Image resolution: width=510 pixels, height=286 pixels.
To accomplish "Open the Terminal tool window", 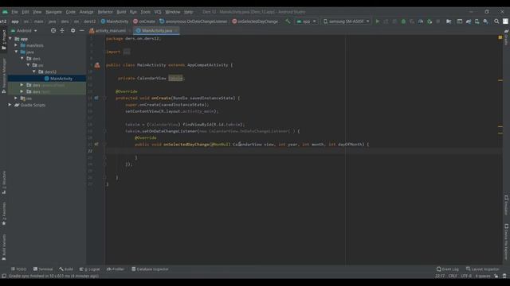I will pos(43,269).
